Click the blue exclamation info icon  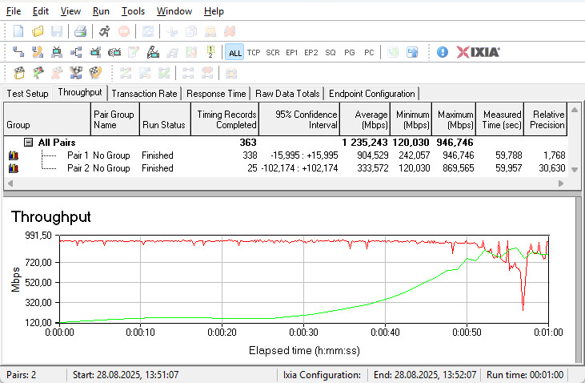443,52
